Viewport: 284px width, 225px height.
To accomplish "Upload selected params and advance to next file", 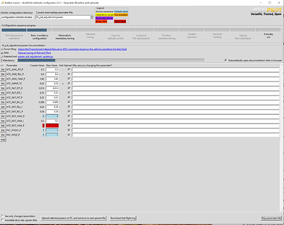I will pyautogui.click(x=73, y=218).
